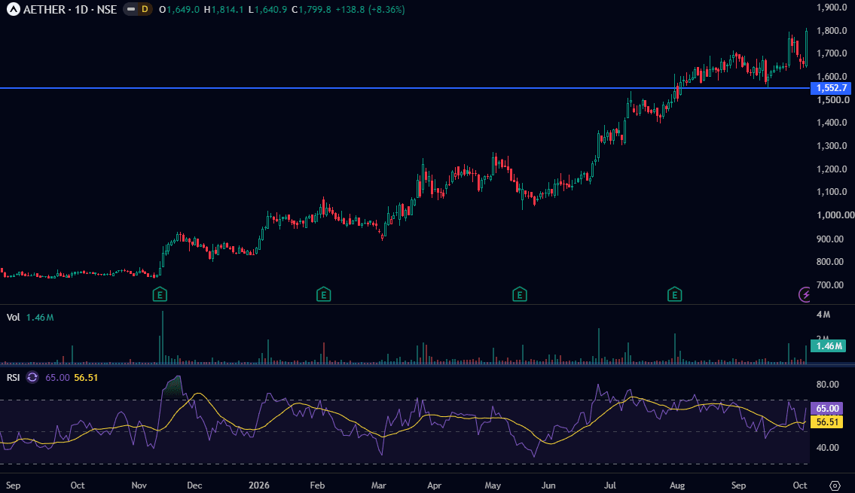Click the earnings E marker near May

pyautogui.click(x=519, y=295)
